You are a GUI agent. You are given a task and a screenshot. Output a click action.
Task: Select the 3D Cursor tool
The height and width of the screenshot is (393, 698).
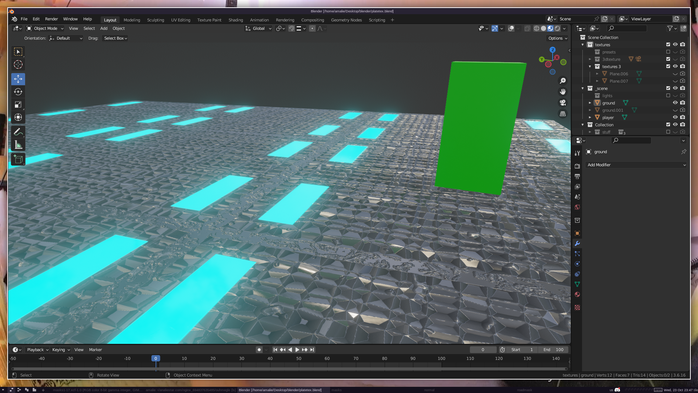coord(18,65)
